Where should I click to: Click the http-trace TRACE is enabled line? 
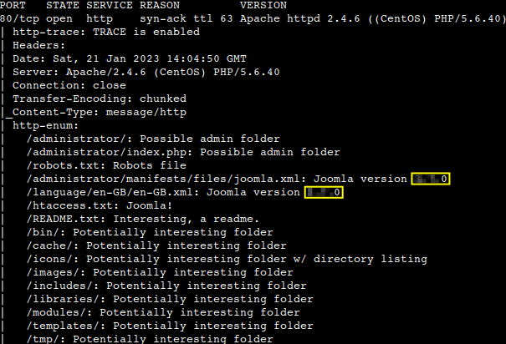106,32
